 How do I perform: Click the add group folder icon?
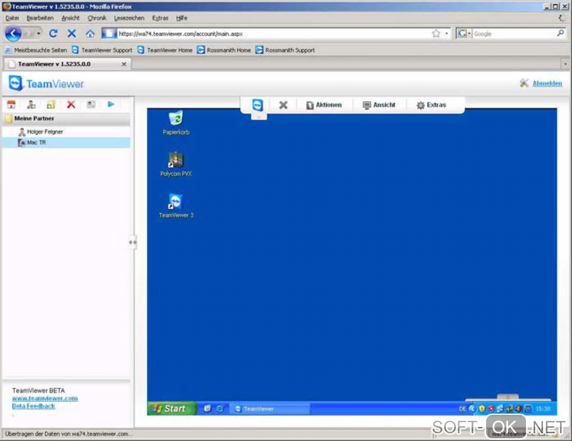(x=51, y=105)
